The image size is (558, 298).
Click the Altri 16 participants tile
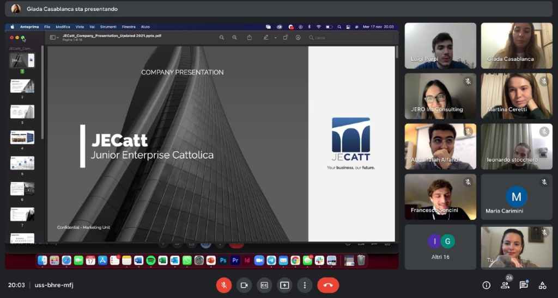(440, 247)
